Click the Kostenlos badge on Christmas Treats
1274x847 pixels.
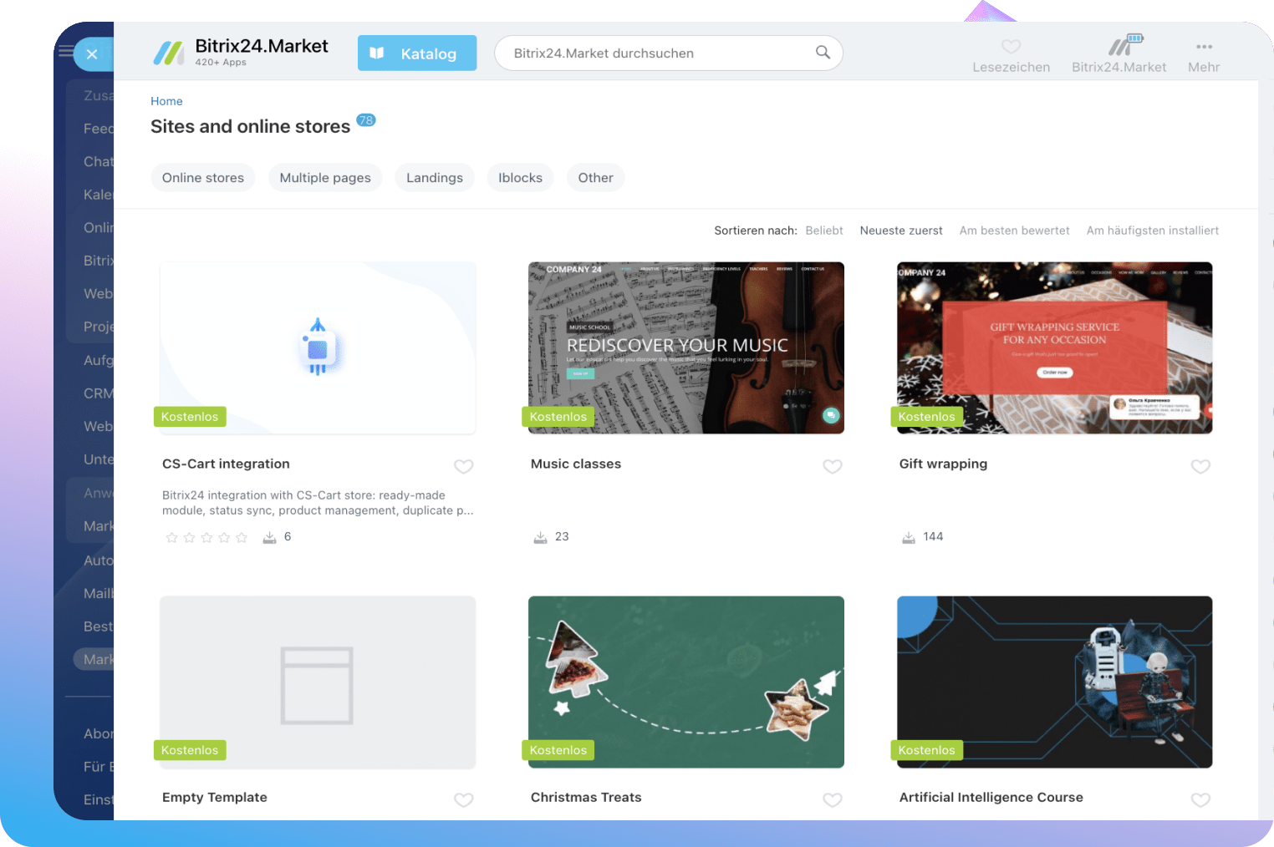click(558, 750)
